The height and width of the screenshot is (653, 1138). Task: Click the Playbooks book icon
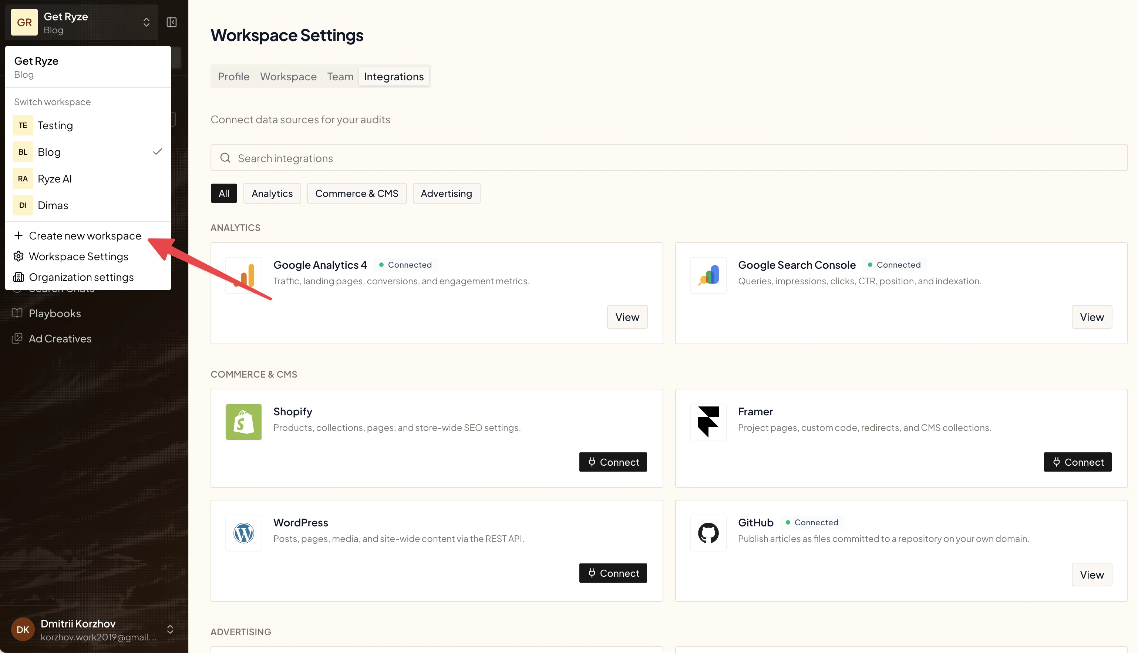coord(17,313)
